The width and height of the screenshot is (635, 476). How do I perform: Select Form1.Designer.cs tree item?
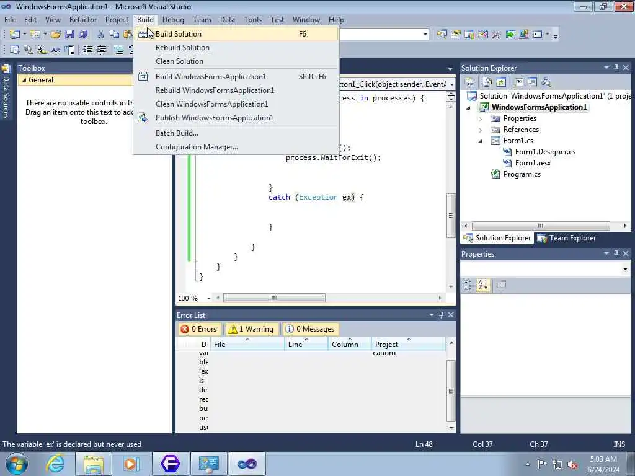pos(545,152)
